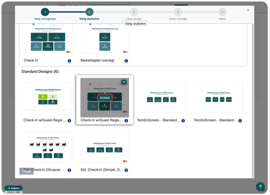Show info for last NordicScreen - Standard template

[240, 121]
